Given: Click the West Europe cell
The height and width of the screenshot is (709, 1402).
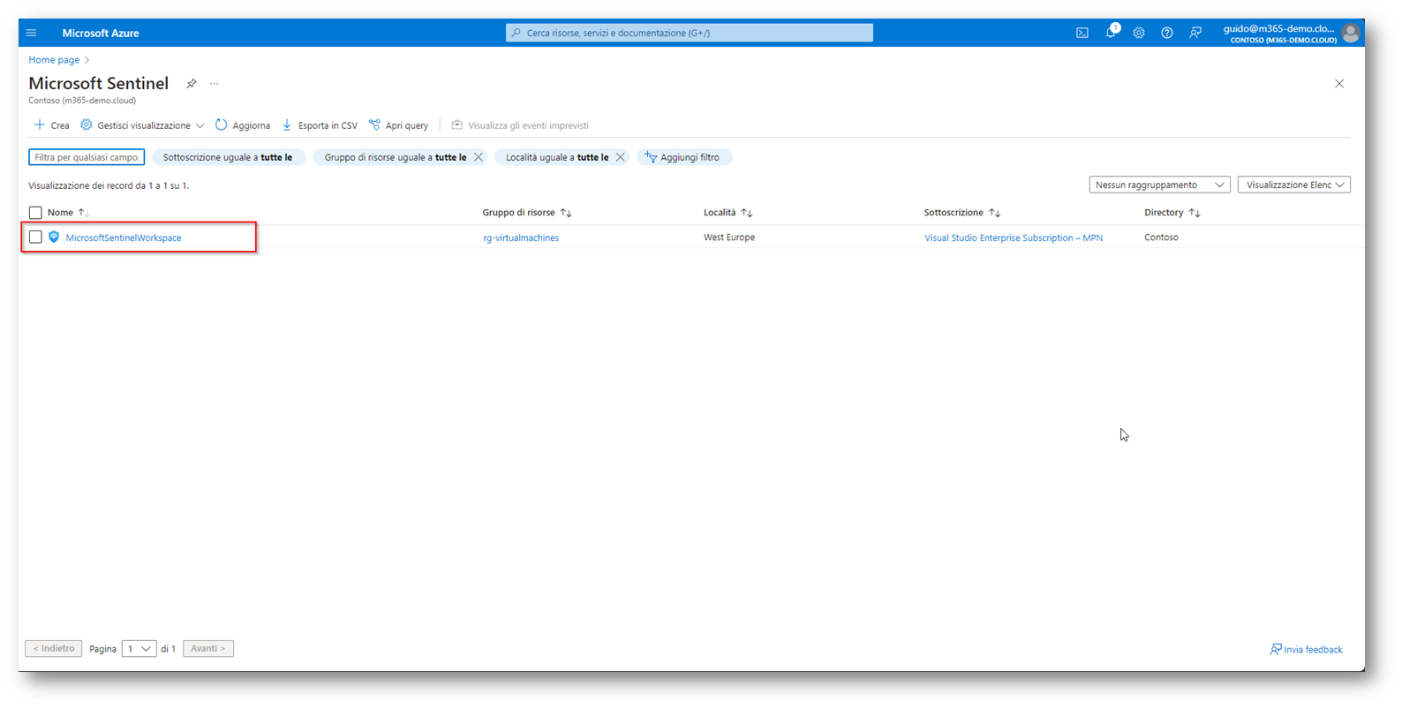Looking at the screenshot, I should 729,238.
